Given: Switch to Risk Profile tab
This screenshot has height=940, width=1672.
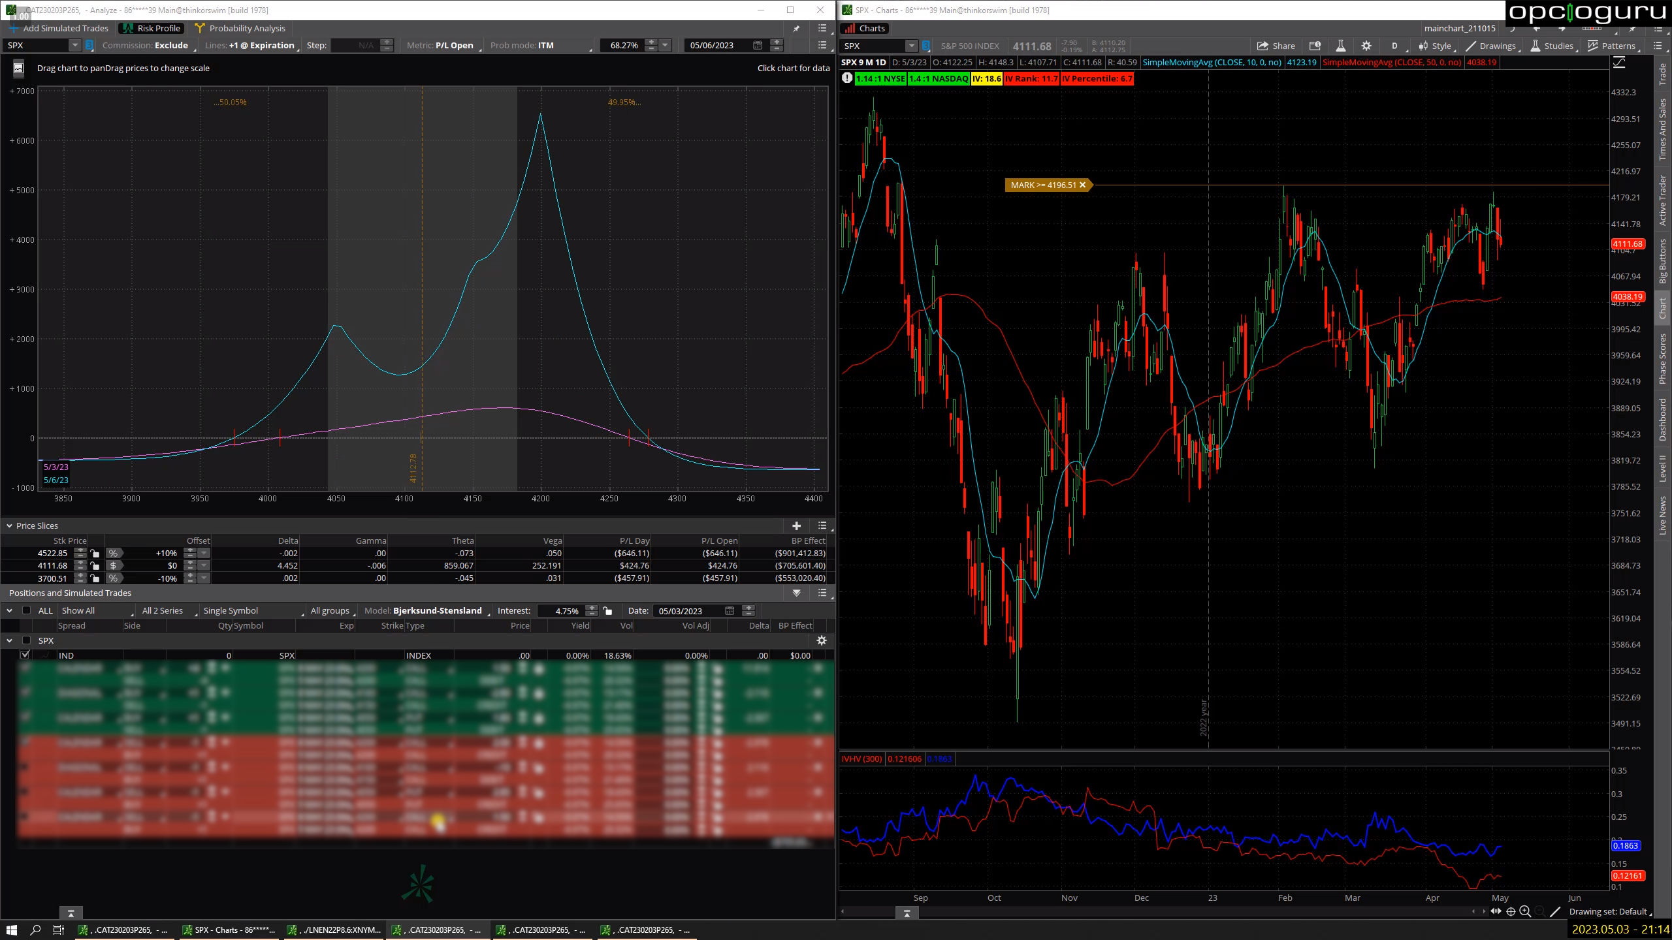Looking at the screenshot, I should (152, 28).
